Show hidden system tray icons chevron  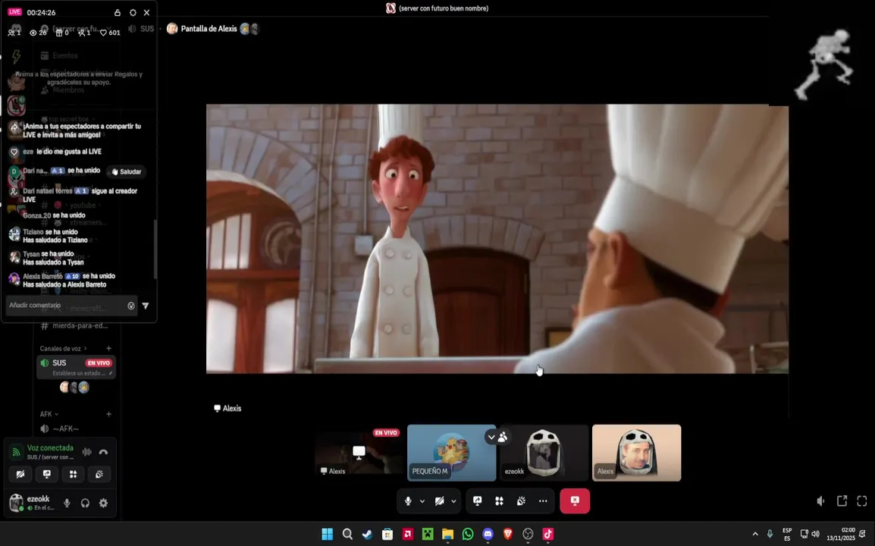pyautogui.click(x=755, y=535)
